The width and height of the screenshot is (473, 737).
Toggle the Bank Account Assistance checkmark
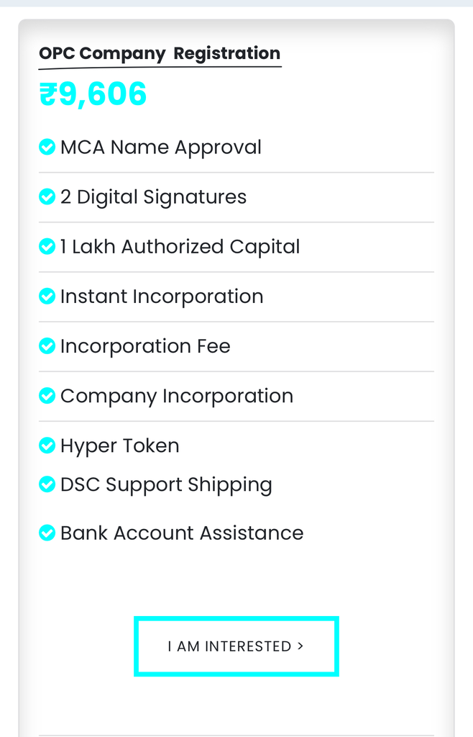[47, 533]
